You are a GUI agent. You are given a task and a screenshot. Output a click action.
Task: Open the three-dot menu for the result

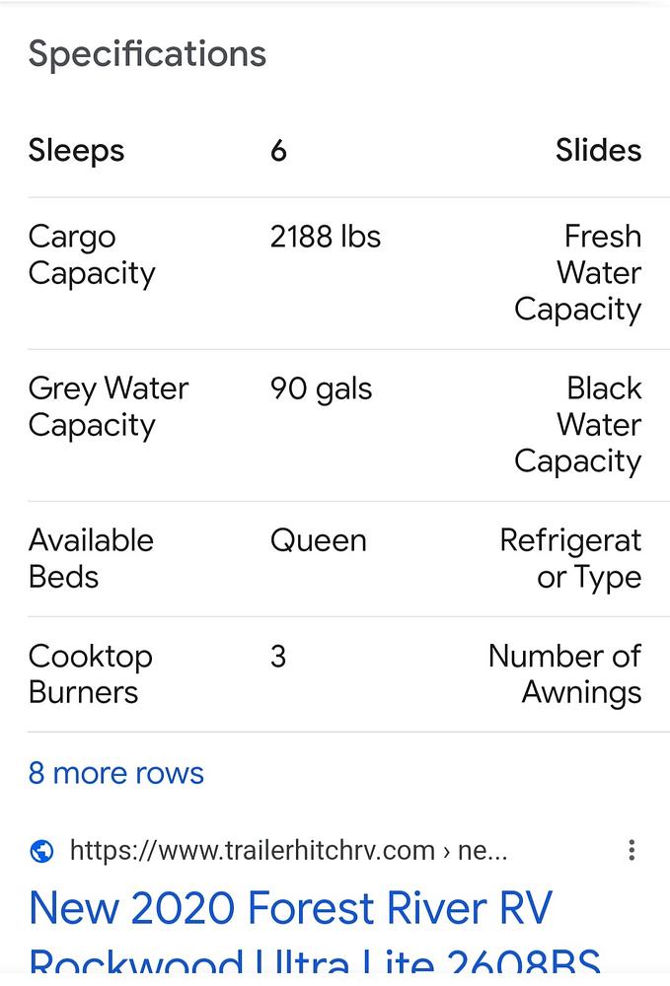click(632, 850)
